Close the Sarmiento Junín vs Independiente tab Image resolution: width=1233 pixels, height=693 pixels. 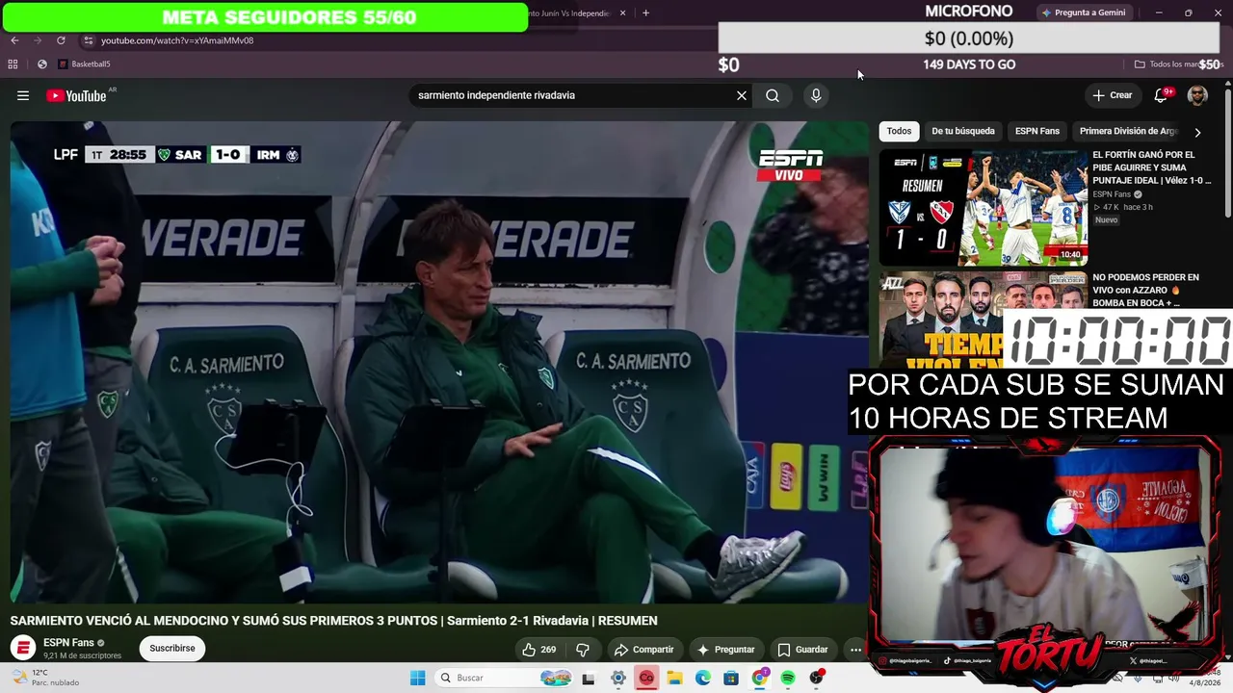pos(622,13)
